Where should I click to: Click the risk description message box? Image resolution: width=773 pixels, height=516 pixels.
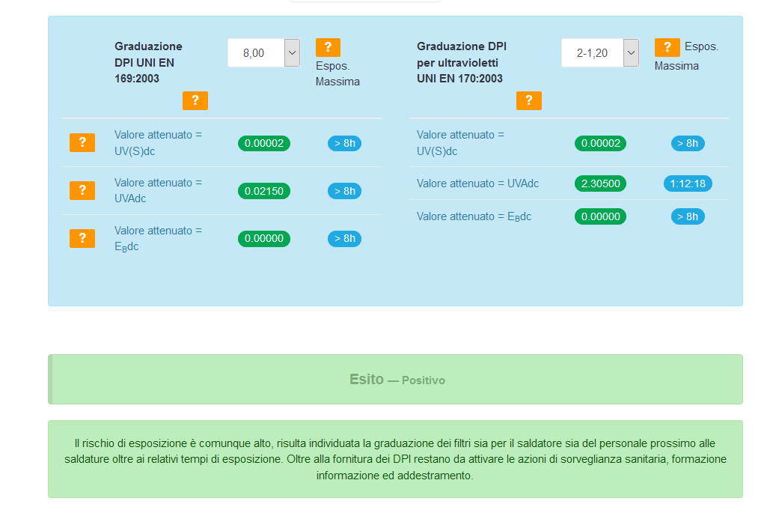coord(395,459)
